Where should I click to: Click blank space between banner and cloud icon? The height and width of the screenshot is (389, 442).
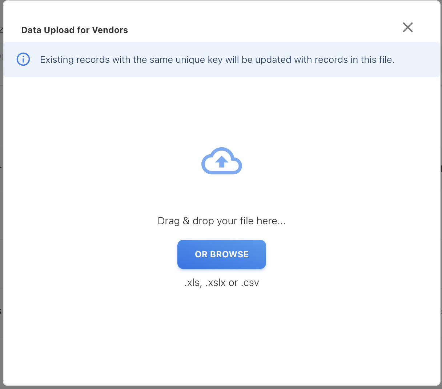221,112
